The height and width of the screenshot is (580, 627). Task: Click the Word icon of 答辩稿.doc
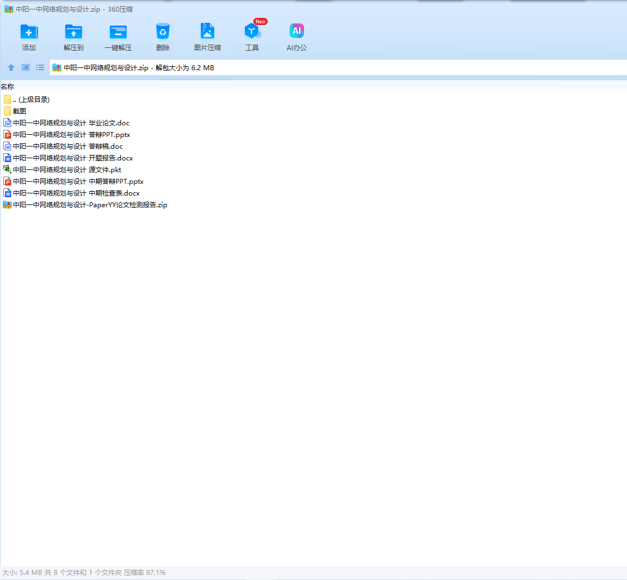click(7, 146)
